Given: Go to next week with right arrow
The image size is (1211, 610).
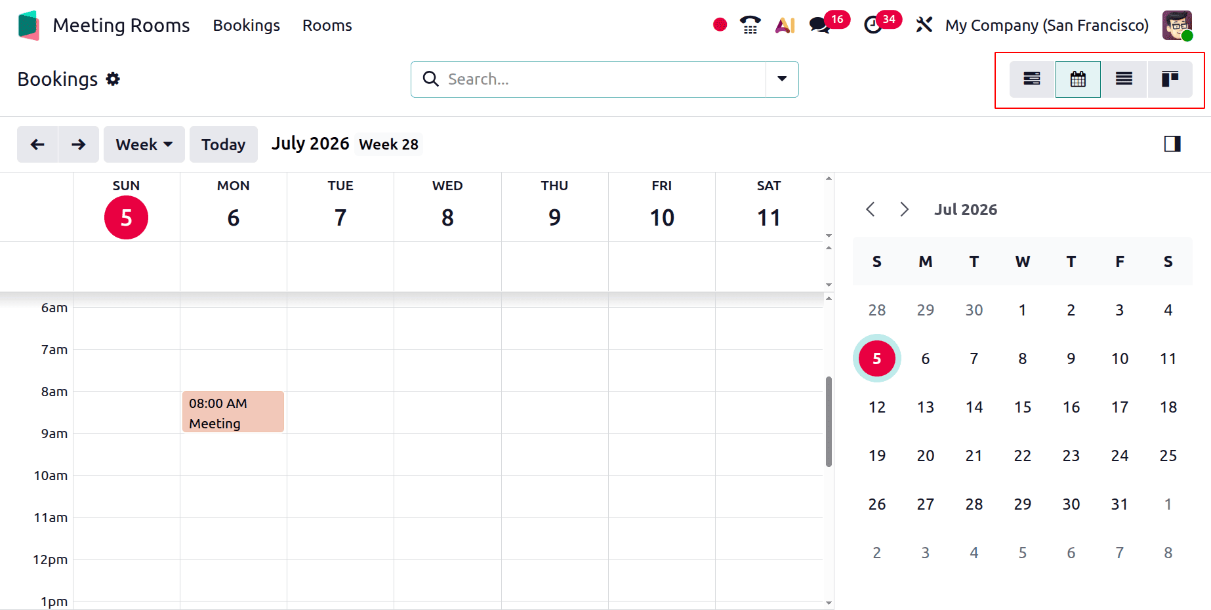Looking at the screenshot, I should [x=79, y=144].
